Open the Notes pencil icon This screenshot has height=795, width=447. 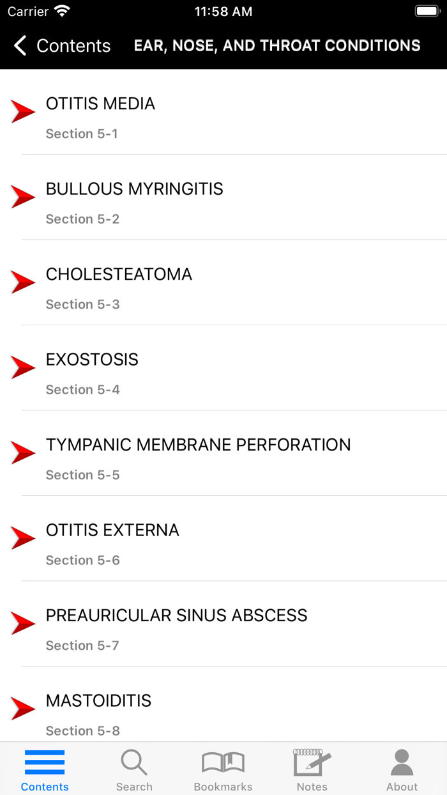tap(312, 762)
